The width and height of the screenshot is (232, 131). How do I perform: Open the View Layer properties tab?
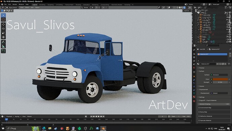click(x=194, y=61)
